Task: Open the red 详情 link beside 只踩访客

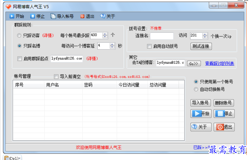Action: (48, 35)
